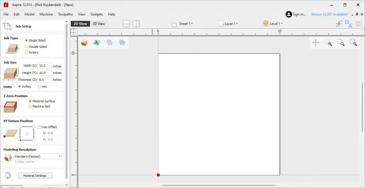Screen dimensions: 365x188
Task: Open the View menu
Action: [82, 14]
